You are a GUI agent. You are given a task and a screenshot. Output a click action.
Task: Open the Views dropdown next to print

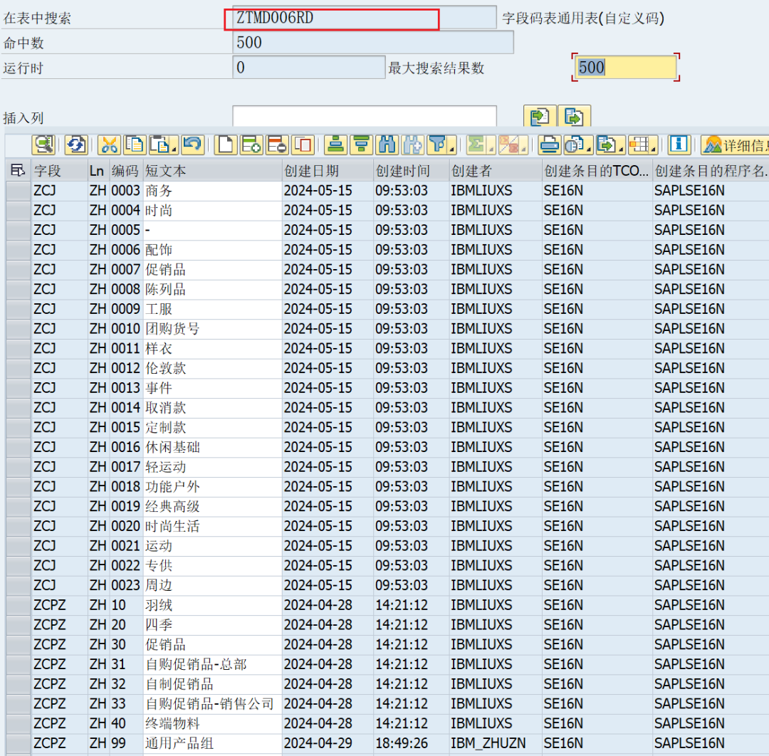pos(589,149)
